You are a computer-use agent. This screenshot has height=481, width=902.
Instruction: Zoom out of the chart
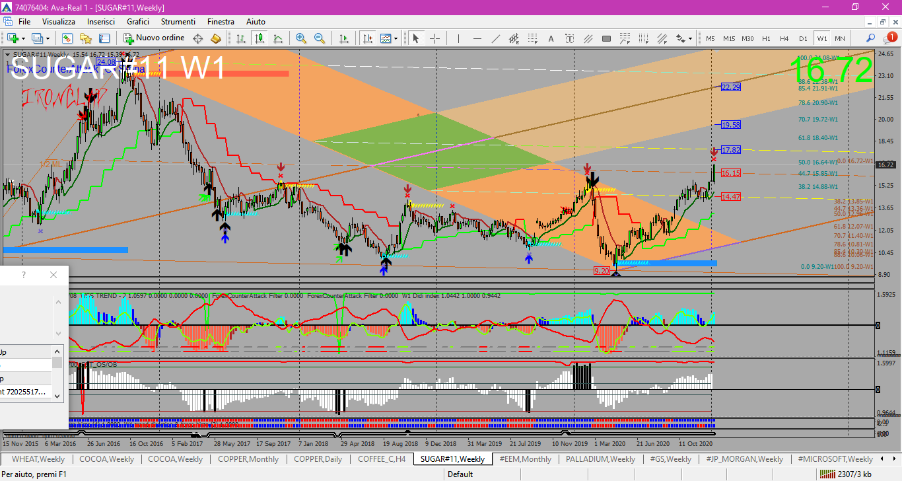(320, 38)
